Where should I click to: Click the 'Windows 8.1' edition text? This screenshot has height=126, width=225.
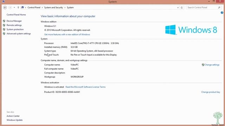[50, 26]
